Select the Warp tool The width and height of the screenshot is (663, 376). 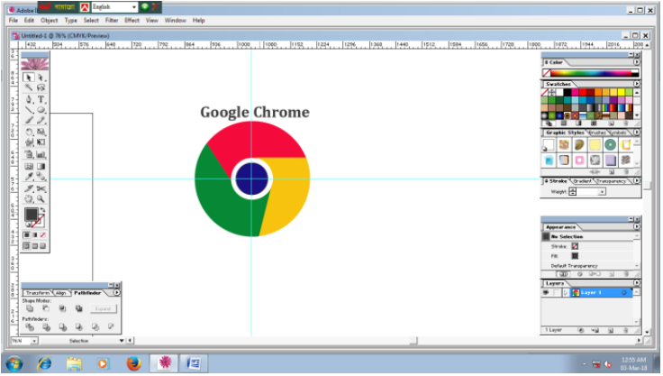pos(28,142)
